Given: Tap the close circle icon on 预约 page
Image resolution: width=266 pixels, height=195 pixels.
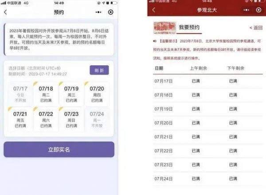Looking at the screenshot, I should click(111, 12).
